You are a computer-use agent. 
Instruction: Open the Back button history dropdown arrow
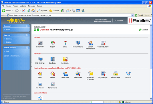click(13, 11)
